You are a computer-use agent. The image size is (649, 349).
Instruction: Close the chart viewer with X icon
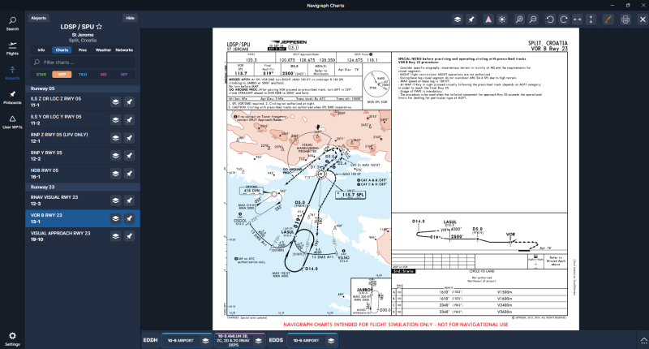click(643, 19)
